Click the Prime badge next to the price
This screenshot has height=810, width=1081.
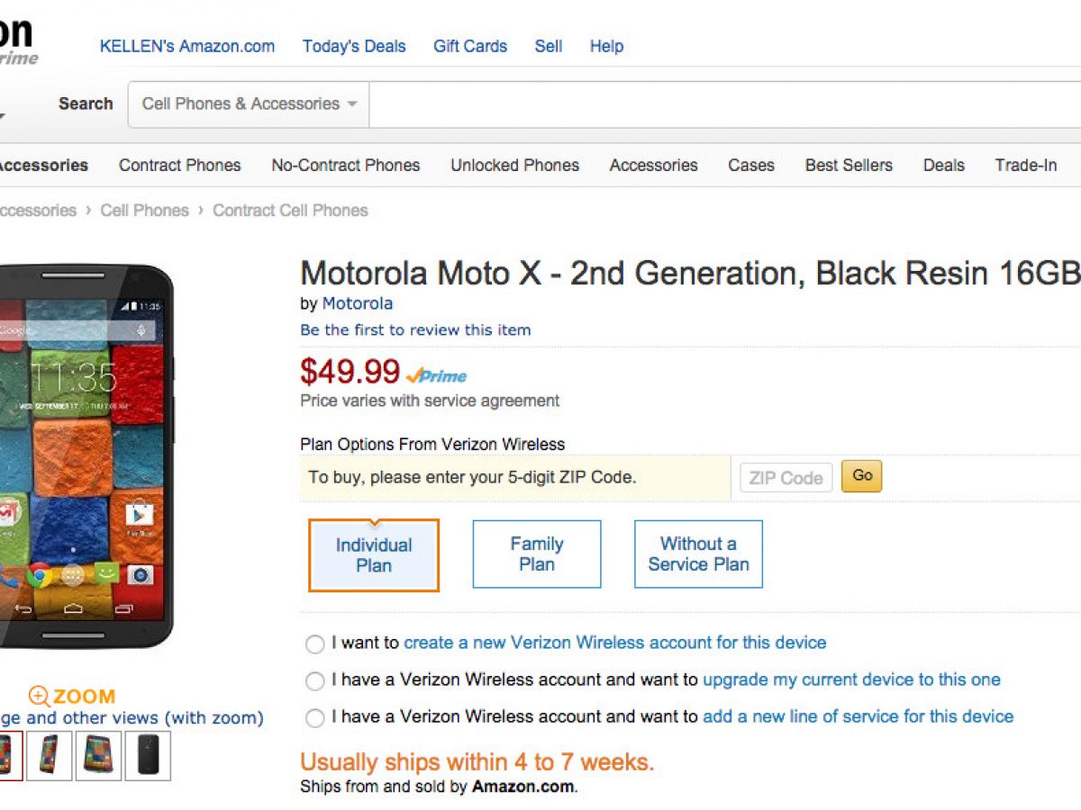click(x=437, y=375)
